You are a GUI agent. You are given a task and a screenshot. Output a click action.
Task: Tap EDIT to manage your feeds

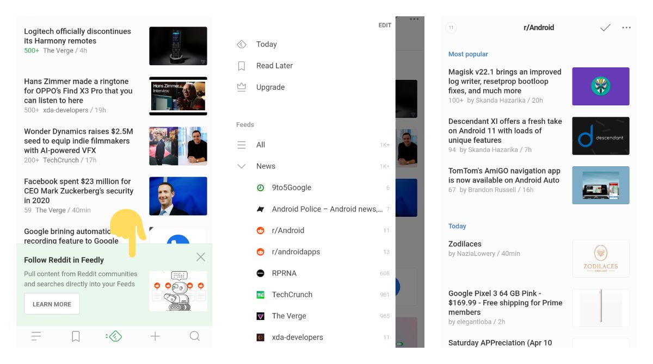[384, 25]
